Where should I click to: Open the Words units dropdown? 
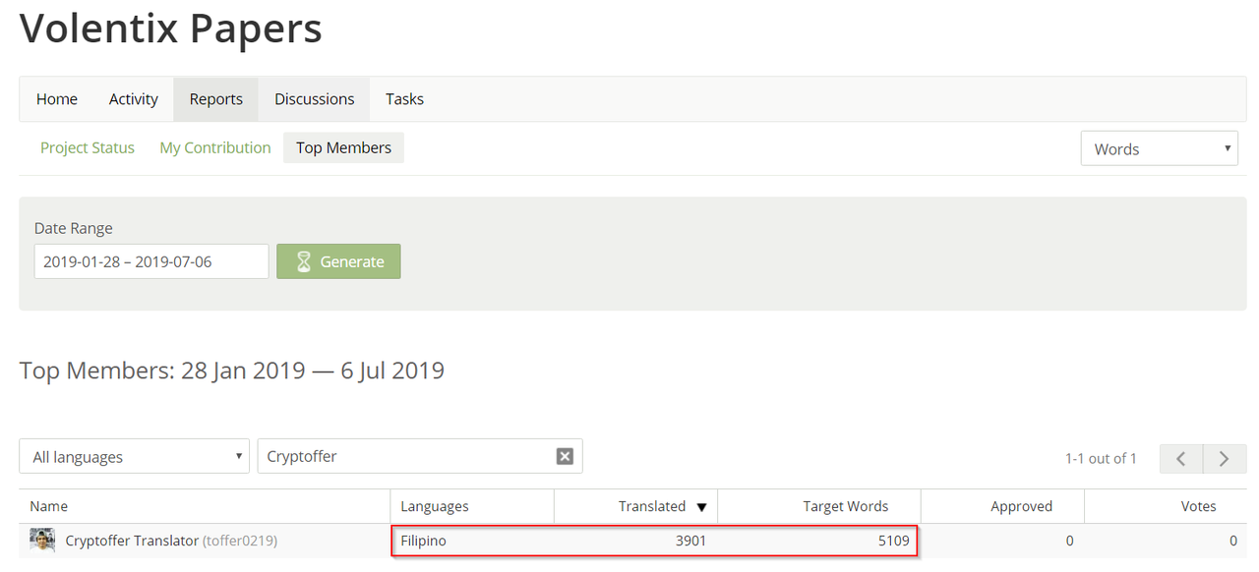pyautogui.click(x=1159, y=148)
